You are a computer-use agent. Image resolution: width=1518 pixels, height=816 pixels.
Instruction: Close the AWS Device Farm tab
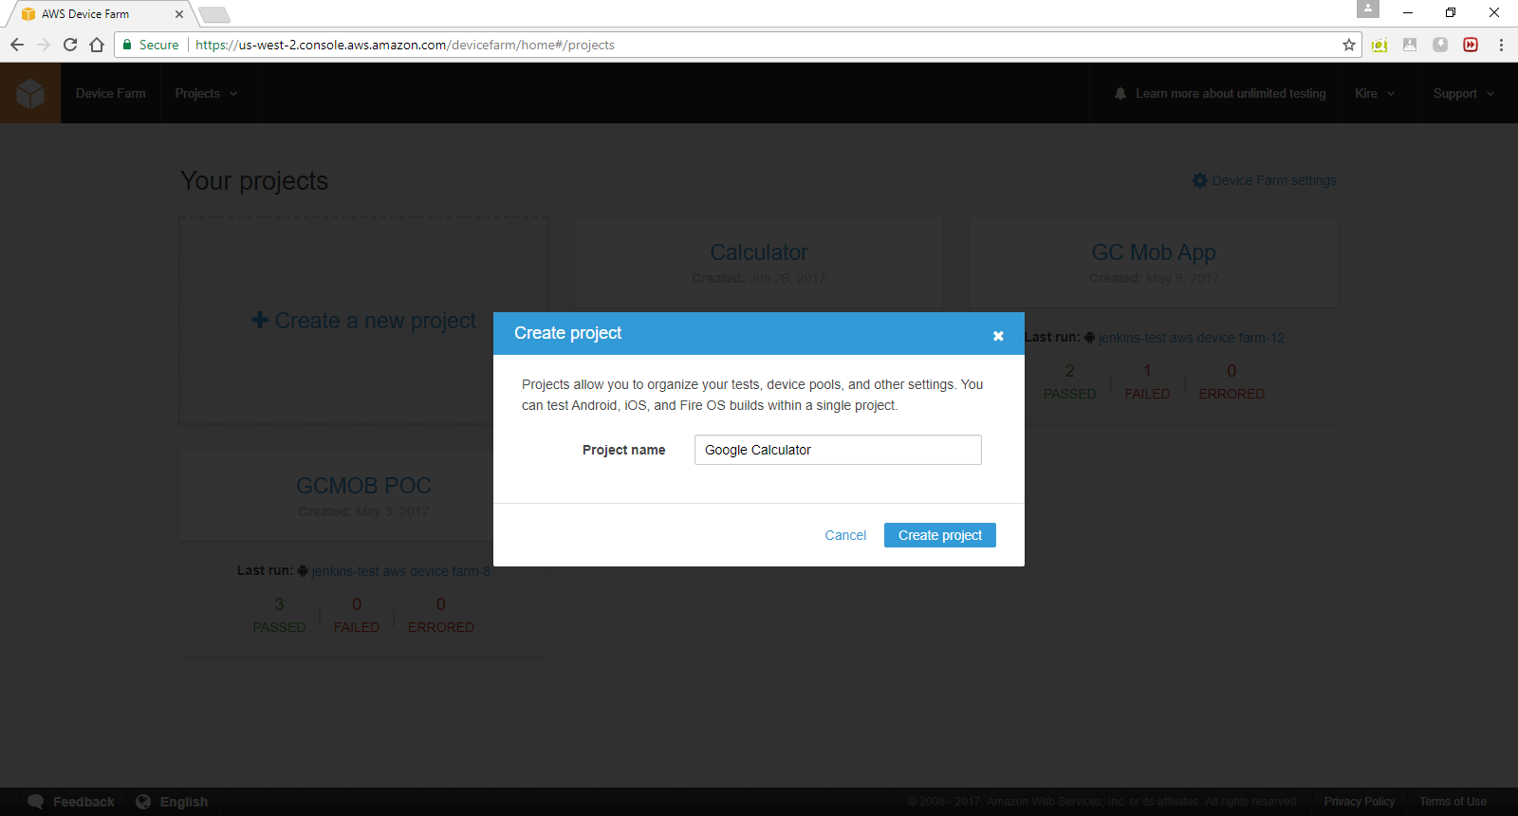pyautogui.click(x=179, y=14)
